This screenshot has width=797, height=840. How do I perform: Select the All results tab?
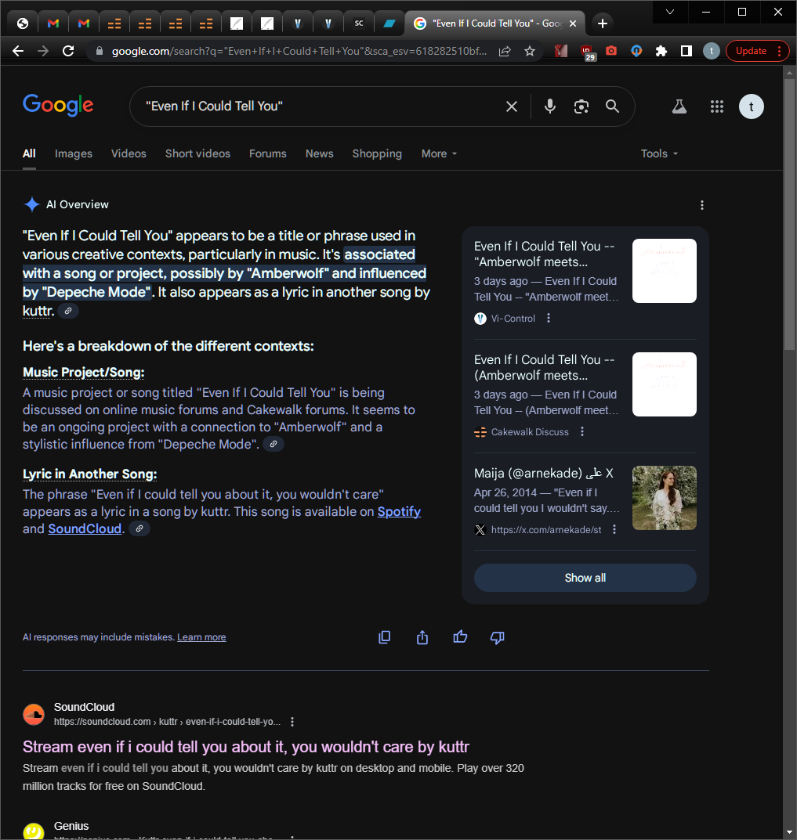point(29,153)
